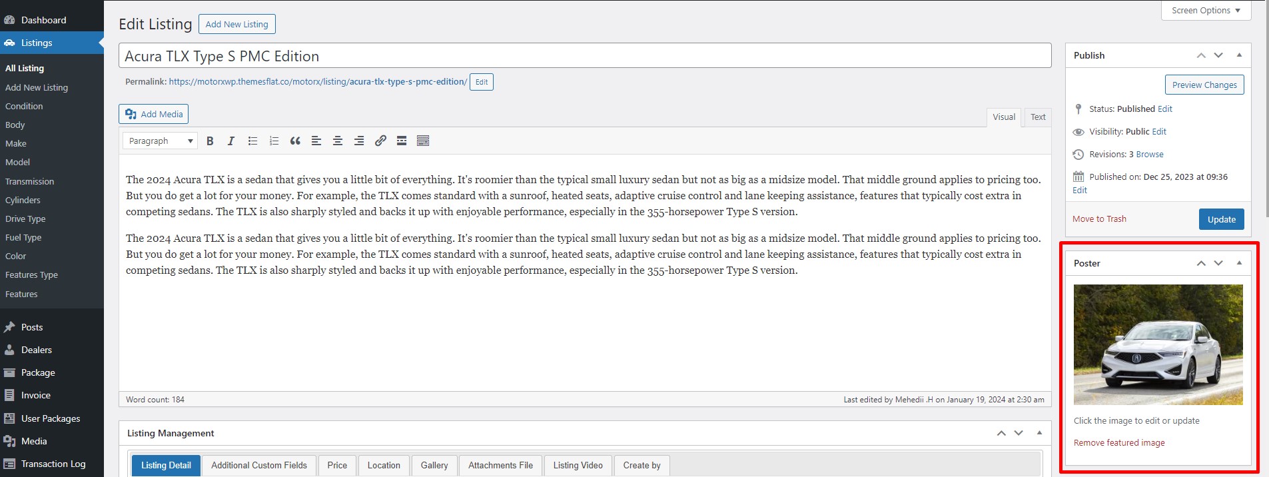Image resolution: width=1269 pixels, height=477 pixels.
Task: Move Listing Management panel down
Action: click(x=1019, y=433)
